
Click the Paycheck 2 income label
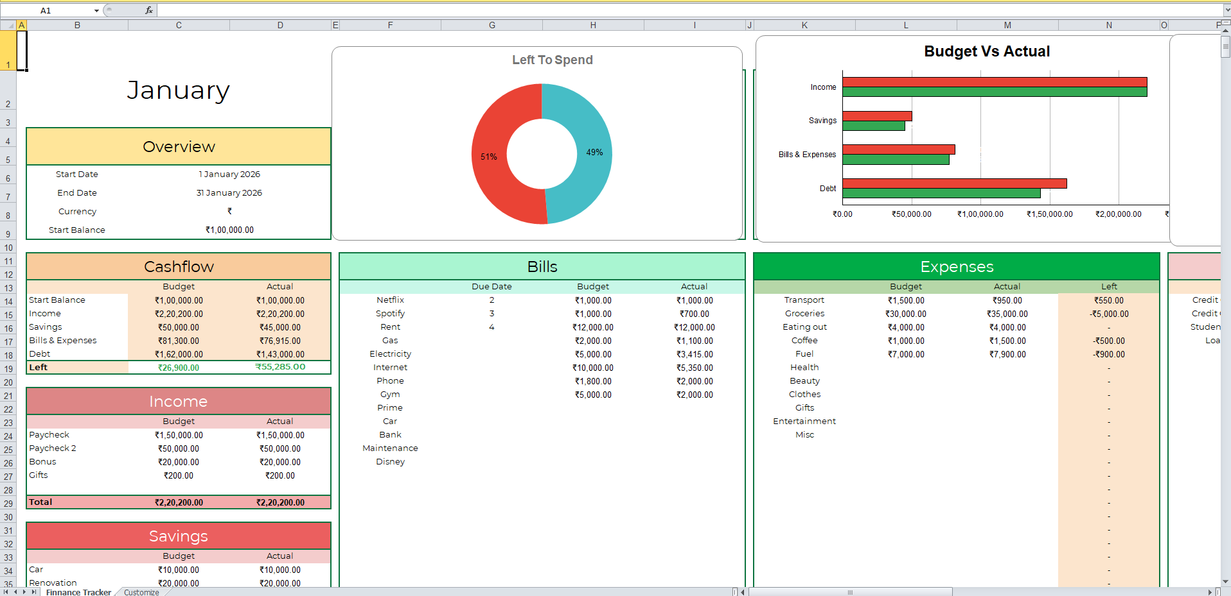click(x=53, y=448)
